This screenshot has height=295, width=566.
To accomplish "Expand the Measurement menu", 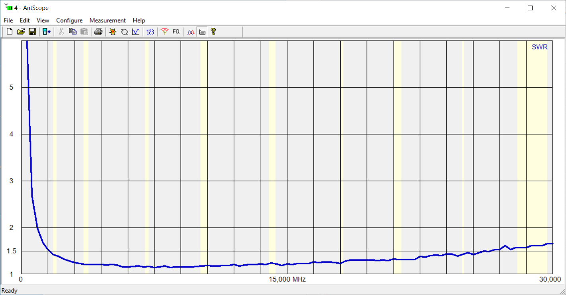I will (107, 20).
